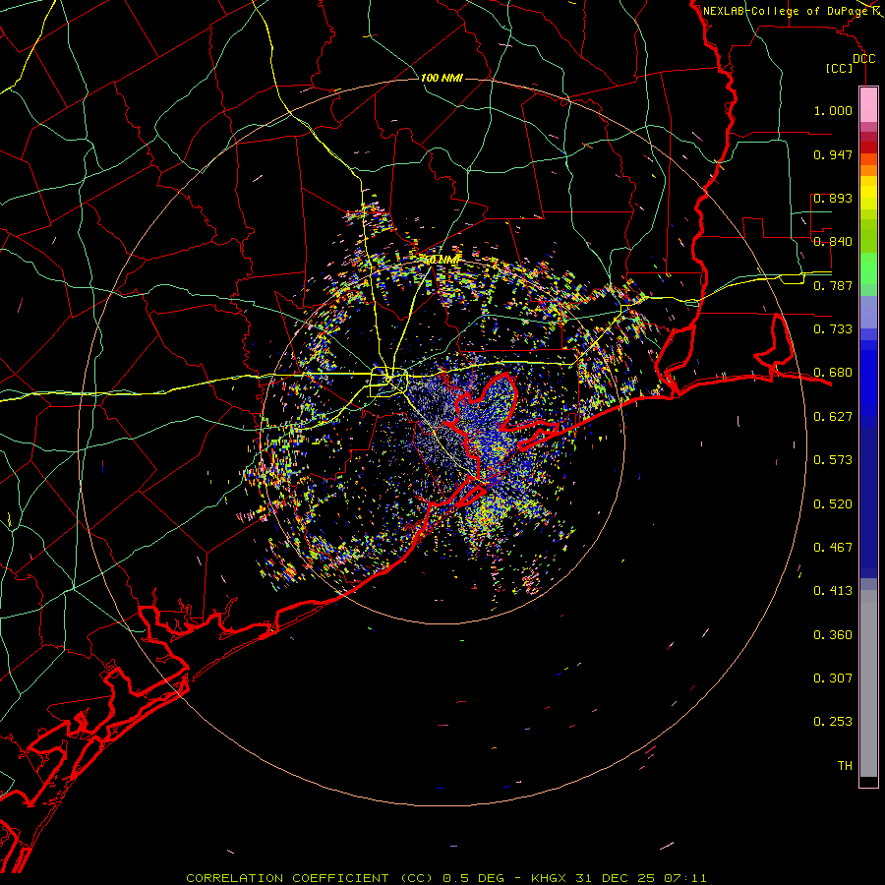Click the 100 NMI range ring label
The width and height of the screenshot is (885, 885).
click(x=442, y=78)
